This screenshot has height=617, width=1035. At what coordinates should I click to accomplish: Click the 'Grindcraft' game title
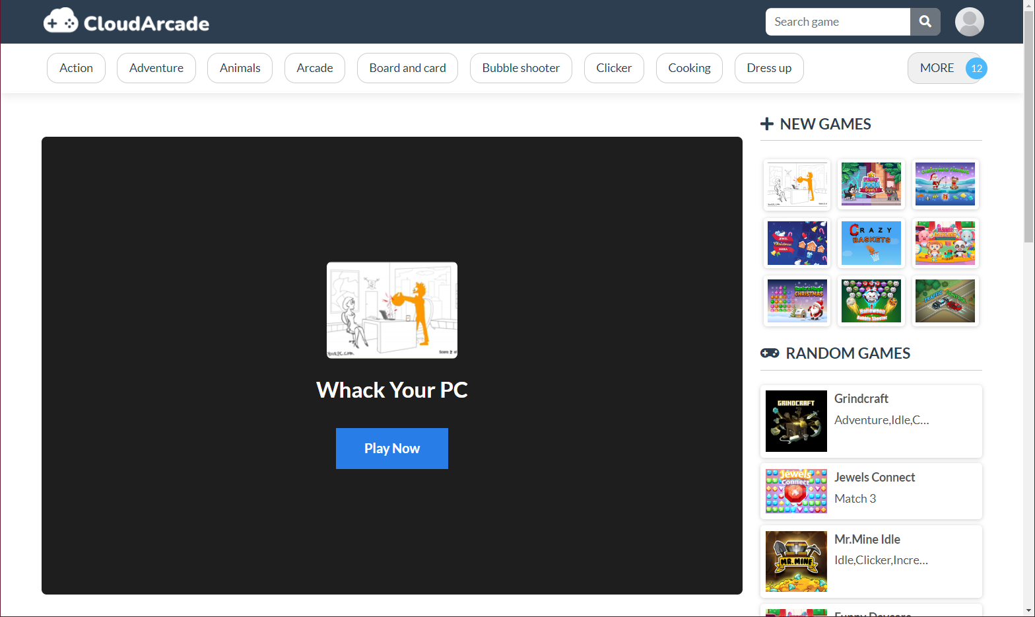click(x=861, y=398)
